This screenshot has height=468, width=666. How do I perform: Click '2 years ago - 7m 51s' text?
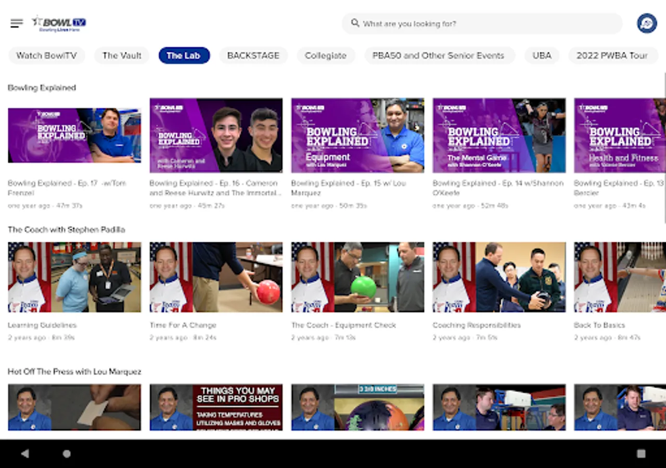465,337
